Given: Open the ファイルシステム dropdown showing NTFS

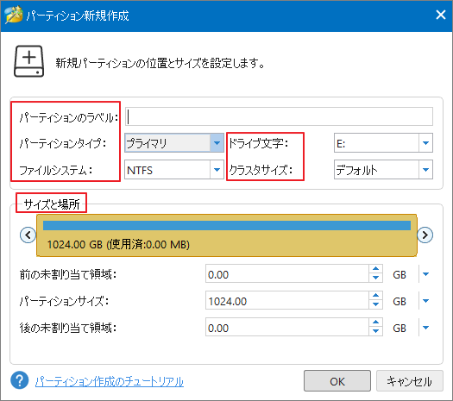Looking at the screenshot, I should coord(174,170).
